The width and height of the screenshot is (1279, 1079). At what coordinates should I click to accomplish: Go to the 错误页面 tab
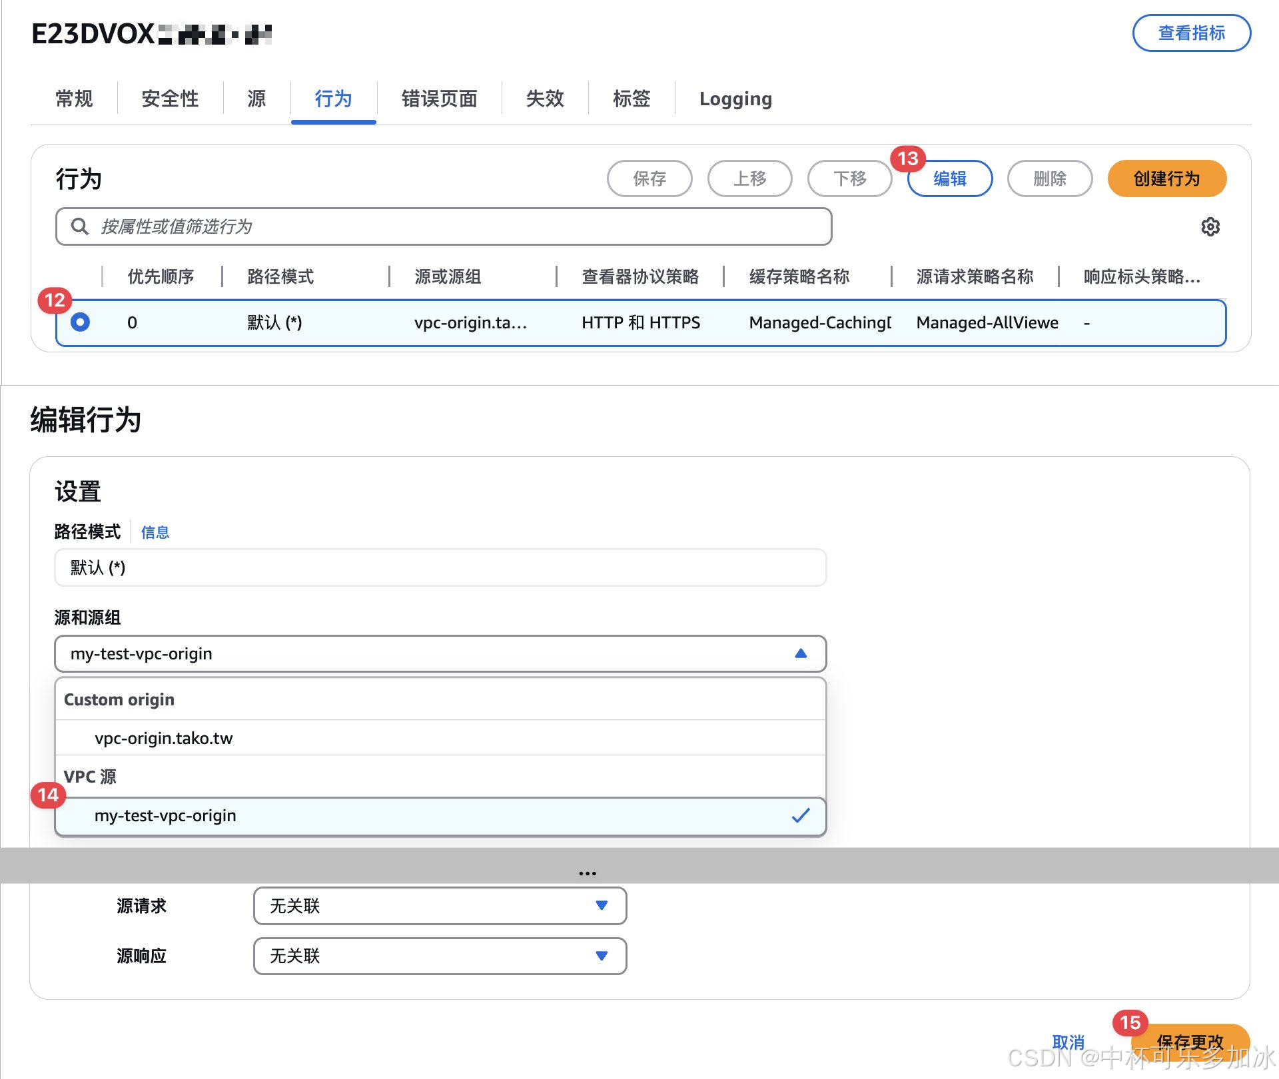[x=439, y=99]
